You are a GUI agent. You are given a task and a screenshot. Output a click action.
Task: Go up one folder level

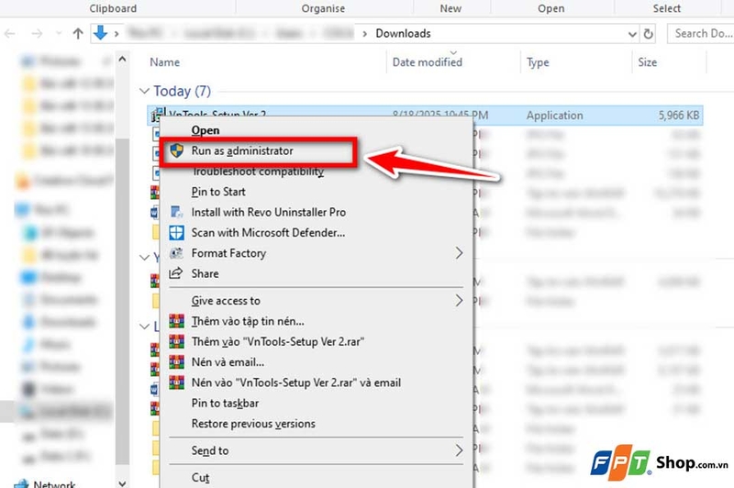[78, 33]
